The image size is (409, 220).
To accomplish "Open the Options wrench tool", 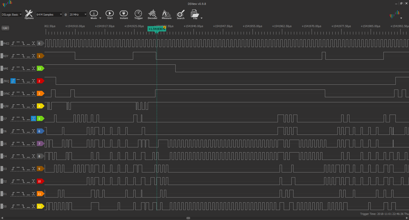I will click(29, 14).
